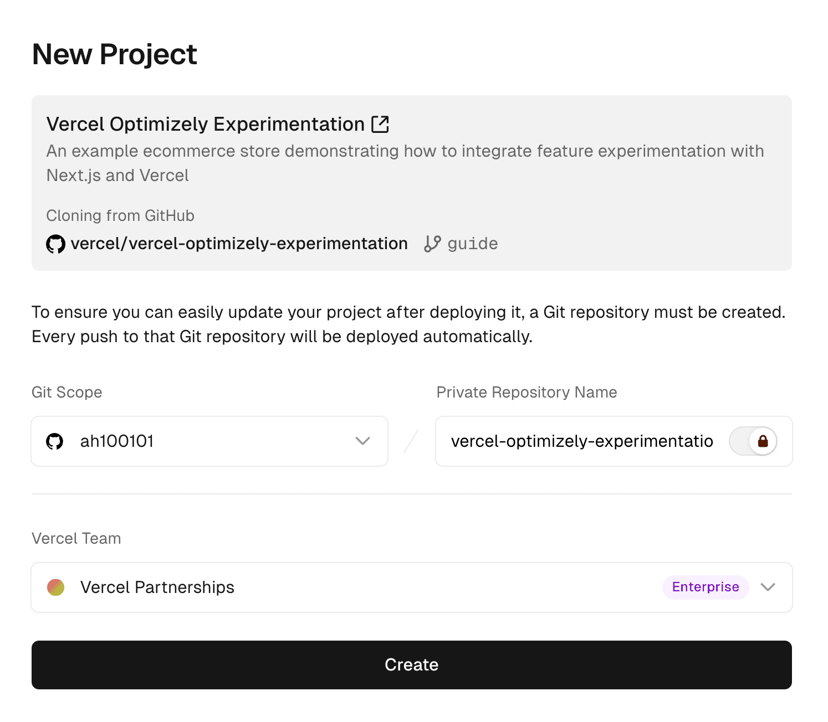Open the vercel/vercel-optimizely-experimentation repository link
Viewport: 828px width, 722px height.
[239, 244]
